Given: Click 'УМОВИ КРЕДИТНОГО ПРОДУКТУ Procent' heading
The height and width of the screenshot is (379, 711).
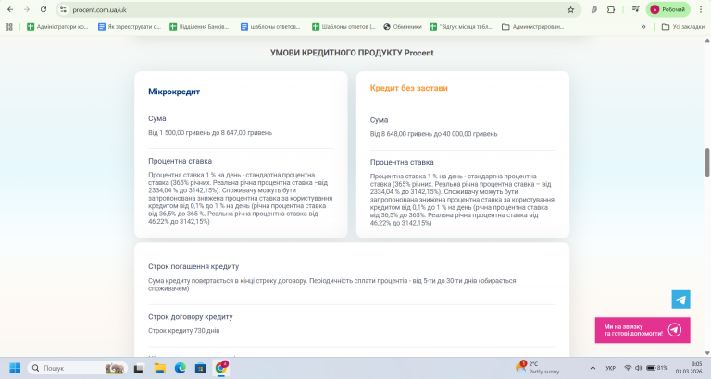Looking at the screenshot, I should tap(352, 53).
